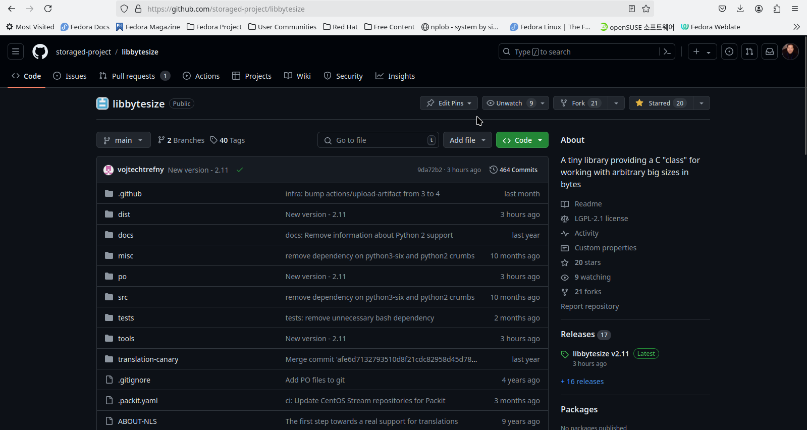Image resolution: width=807 pixels, height=430 pixels.
Task: View 40 Tags
Action: pyautogui.click(x=228, y=140)
